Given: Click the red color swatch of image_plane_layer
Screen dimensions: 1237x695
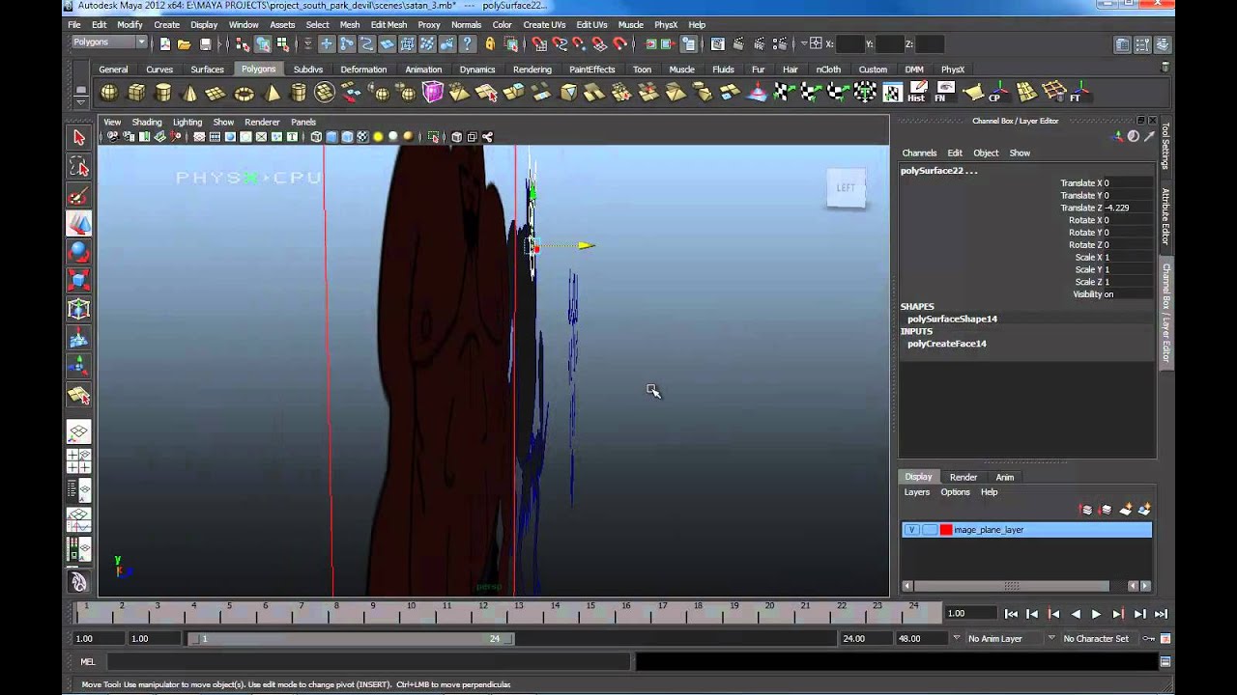Looking at the screenshot, I should 946,530.
